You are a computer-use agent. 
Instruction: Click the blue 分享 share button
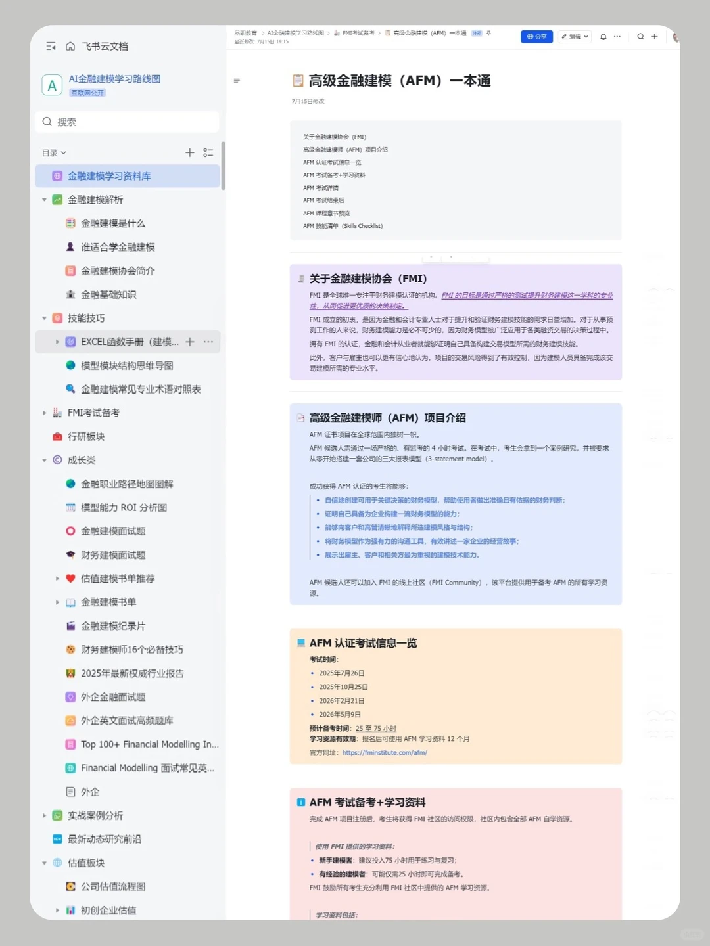coord(537,37)
